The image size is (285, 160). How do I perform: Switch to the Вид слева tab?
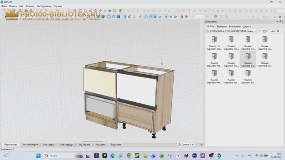(x=116, y=144)
